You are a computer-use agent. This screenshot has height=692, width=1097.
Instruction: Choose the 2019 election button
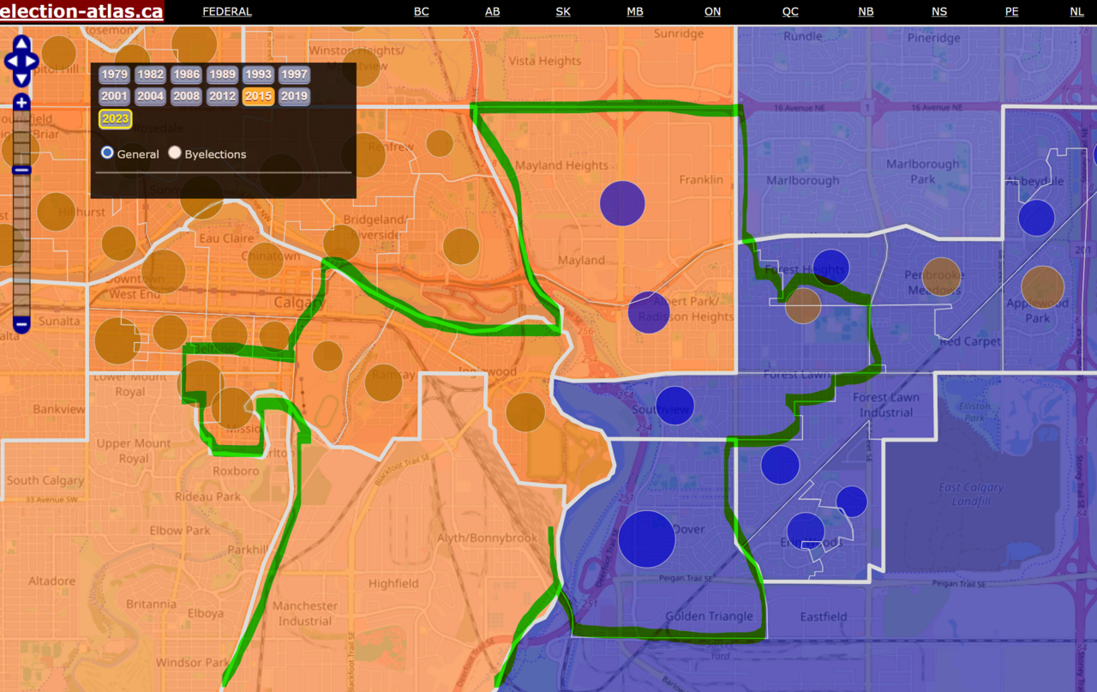294,96
